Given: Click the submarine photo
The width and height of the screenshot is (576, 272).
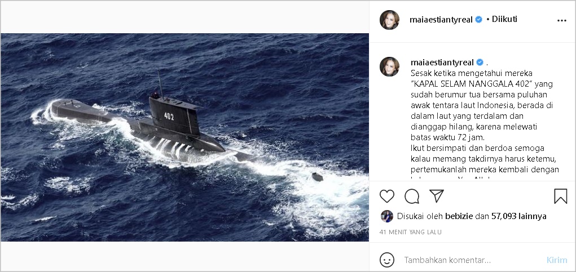Looking at the screenshot, I should [185, 137].
